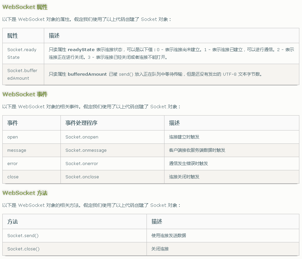The height and width of the screenshot is (259, 302).
Task: Select the "error" event name cell
Action: [x=13, y=163]
